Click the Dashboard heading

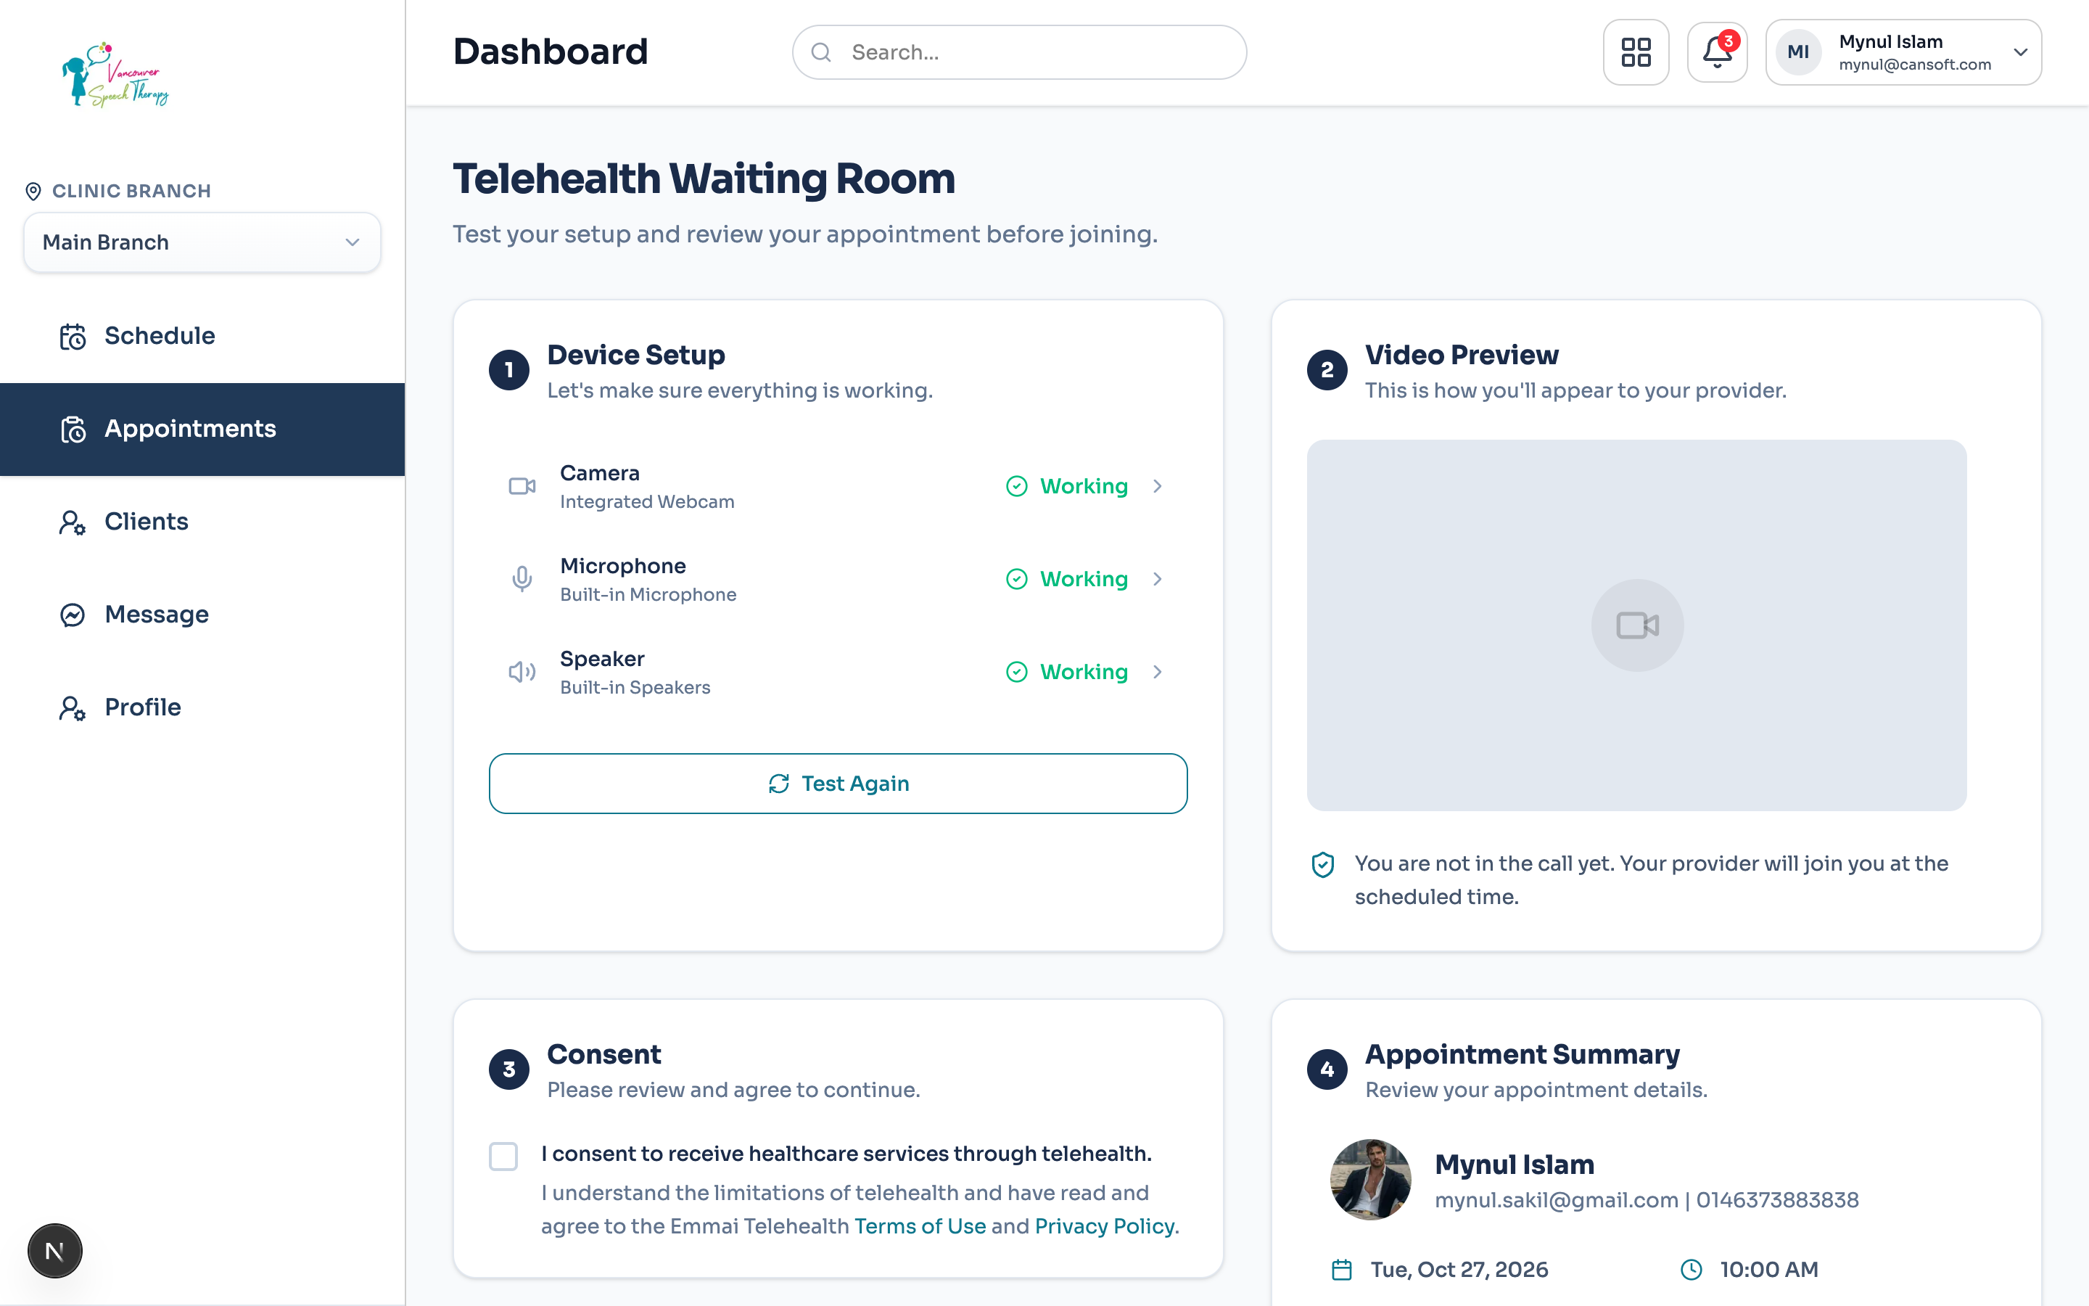pyautogui.click(x=550, y=52)
